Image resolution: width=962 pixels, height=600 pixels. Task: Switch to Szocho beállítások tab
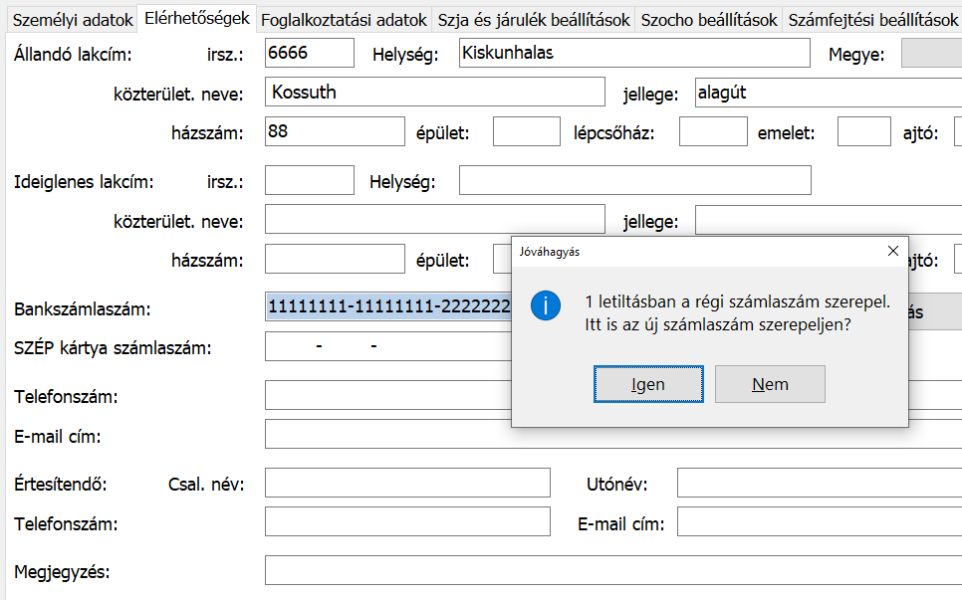(708, 20)
